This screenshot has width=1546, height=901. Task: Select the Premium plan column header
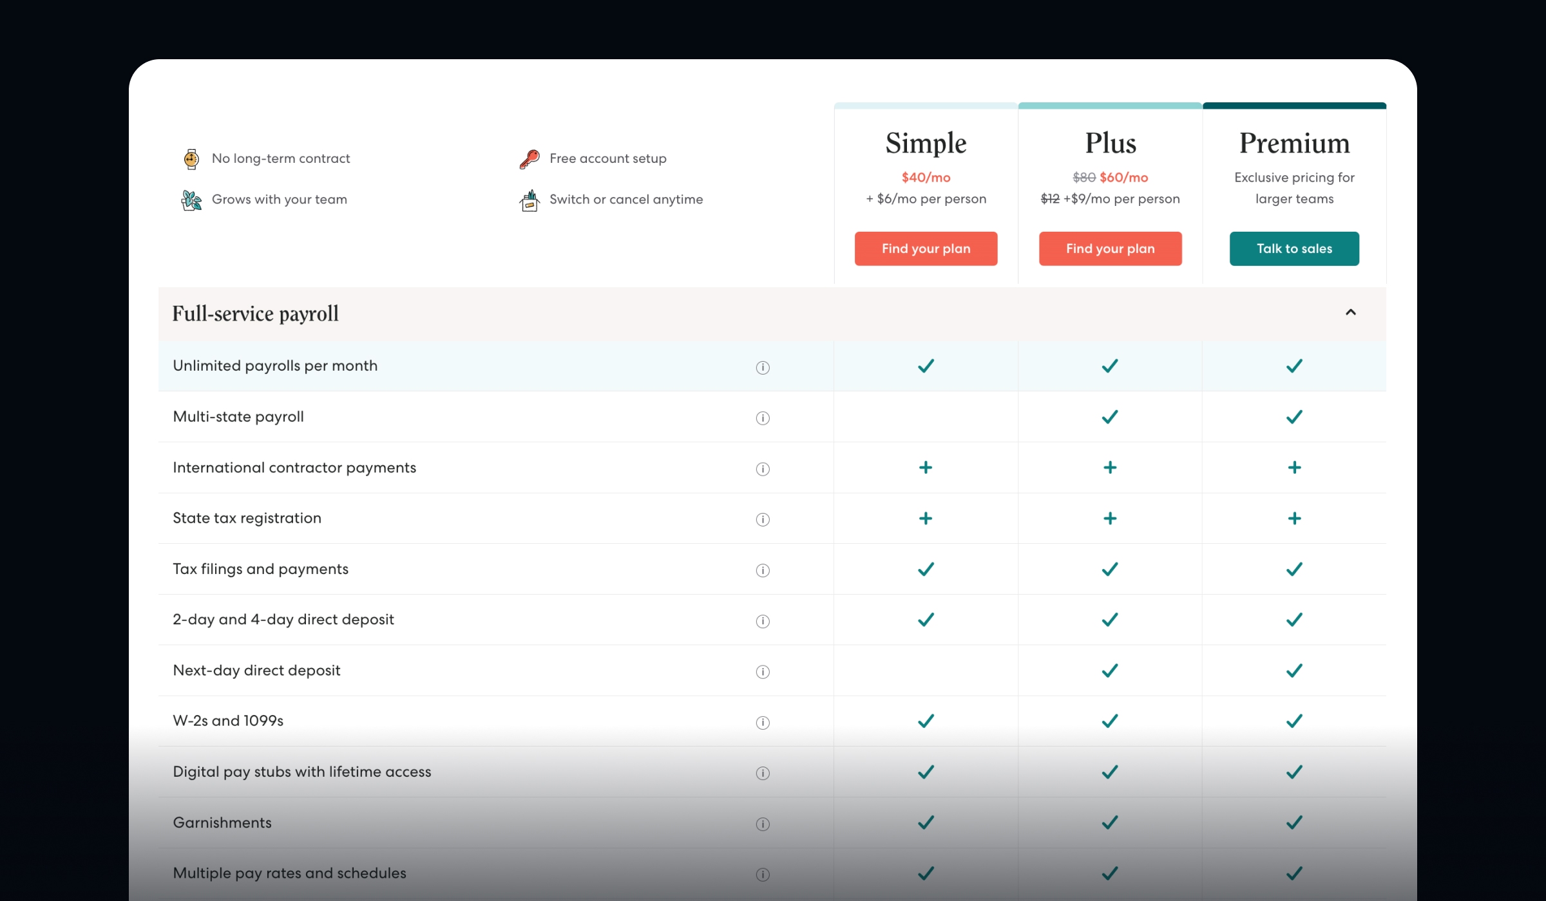[1293, 143]
